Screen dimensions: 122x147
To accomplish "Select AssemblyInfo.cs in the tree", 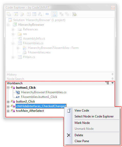I will (34, 39).
